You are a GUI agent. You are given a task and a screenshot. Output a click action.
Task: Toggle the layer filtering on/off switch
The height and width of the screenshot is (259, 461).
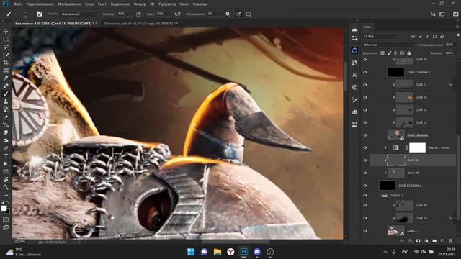(x=458, y=35)
